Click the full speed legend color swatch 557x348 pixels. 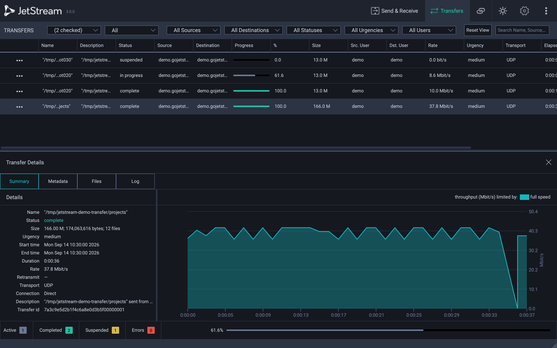pyautogui.click(x=525, y=197)
